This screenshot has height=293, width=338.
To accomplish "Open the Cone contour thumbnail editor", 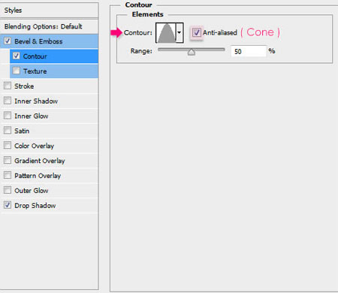I will [x=166, y=32].
